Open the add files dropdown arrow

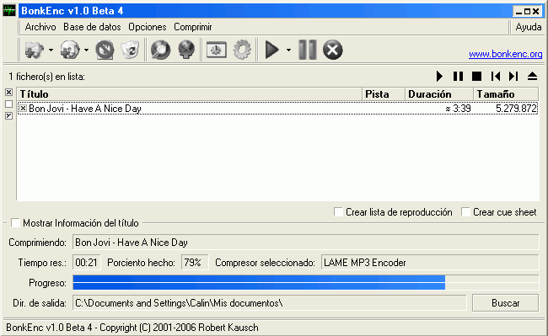[51, 50]
